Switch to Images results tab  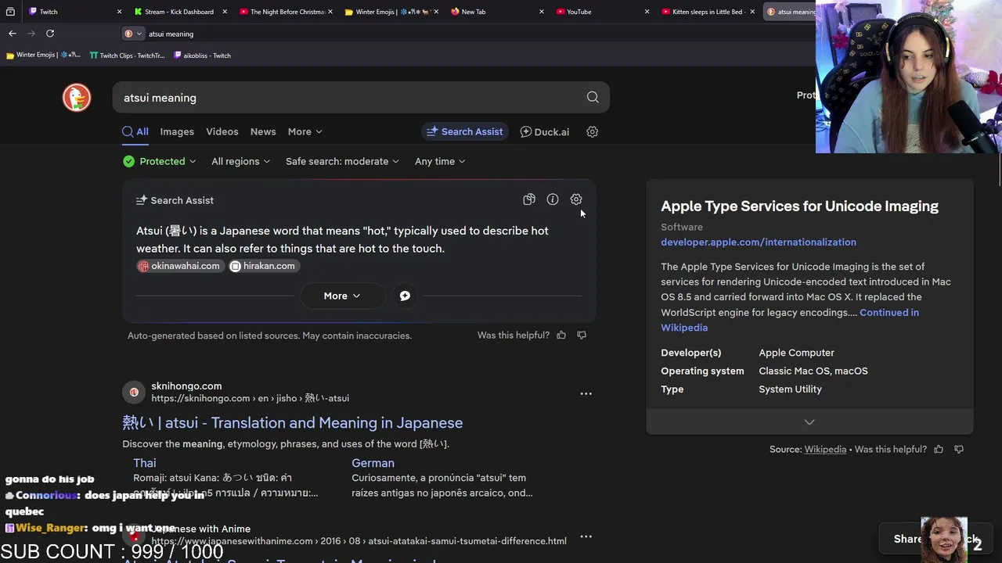tap(177, 132)
